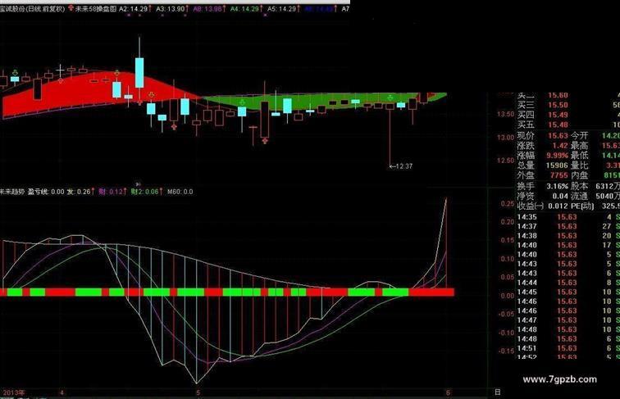Viewport: 620px width, 399px height.
Task: Click the 现价 value 15.63
Action: click(558, 136)
